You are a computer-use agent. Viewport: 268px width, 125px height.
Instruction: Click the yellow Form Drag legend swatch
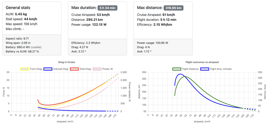click(25, 69)
